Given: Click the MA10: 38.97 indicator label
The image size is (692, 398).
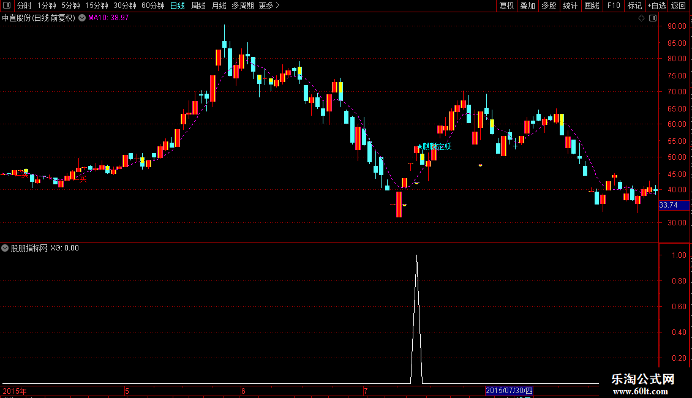Looking at the screenshot, I should click(x=108, y=18).
